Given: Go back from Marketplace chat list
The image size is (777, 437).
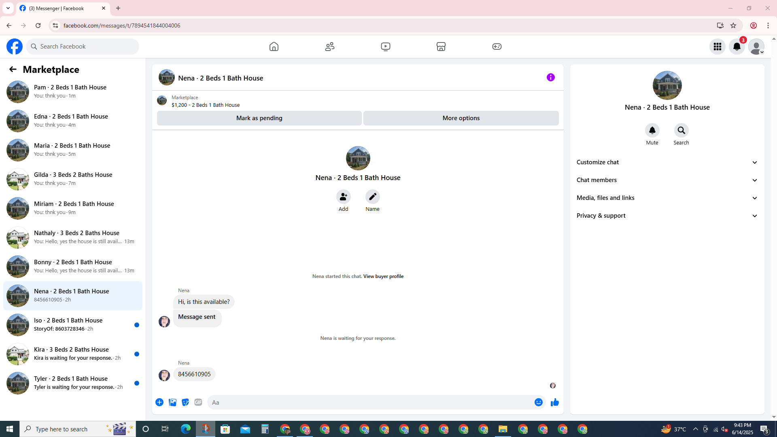Looking at the screenshot, I should (13, 70).
